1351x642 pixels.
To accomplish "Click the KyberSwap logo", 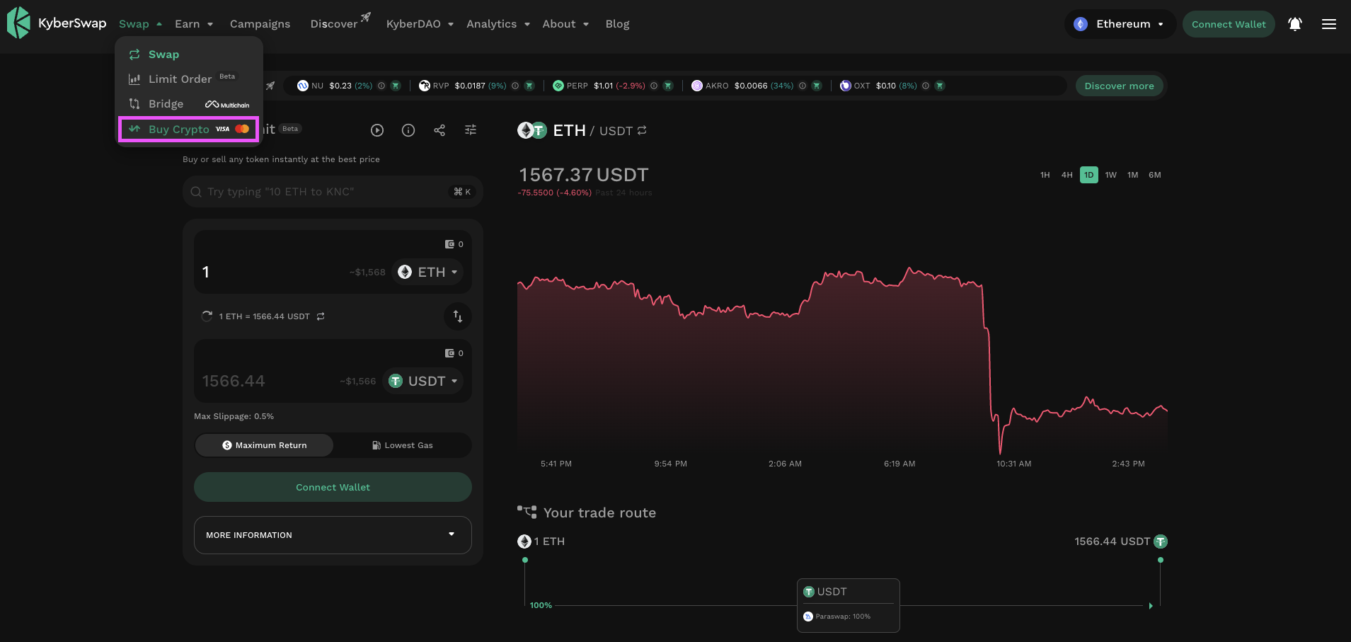I will tap(57, 23).
